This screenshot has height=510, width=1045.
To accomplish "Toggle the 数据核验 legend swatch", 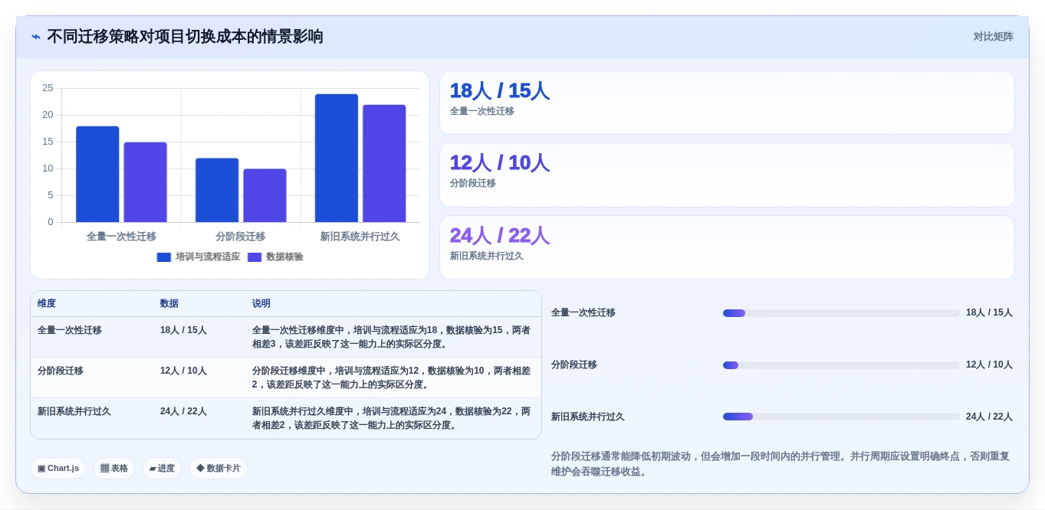I will [x=255, y=257].
